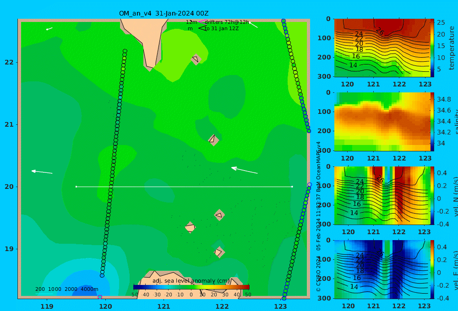458x311 pixels.
Task: Click the plot title "OM_an_v4 31-Jan-2024 00Z"
Action: (x=164, y=13)
